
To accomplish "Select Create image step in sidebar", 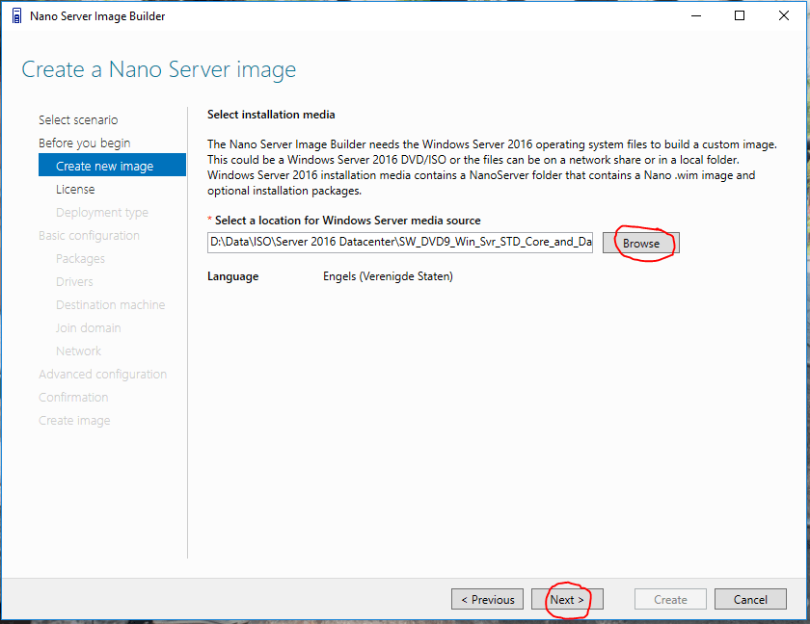I will pyautogui.click(x=74, y=421).
